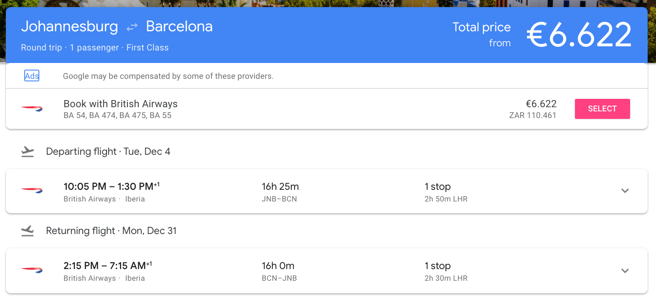Click the 2h 50m LHR stop info
The image size is (656, 302).
446,199
